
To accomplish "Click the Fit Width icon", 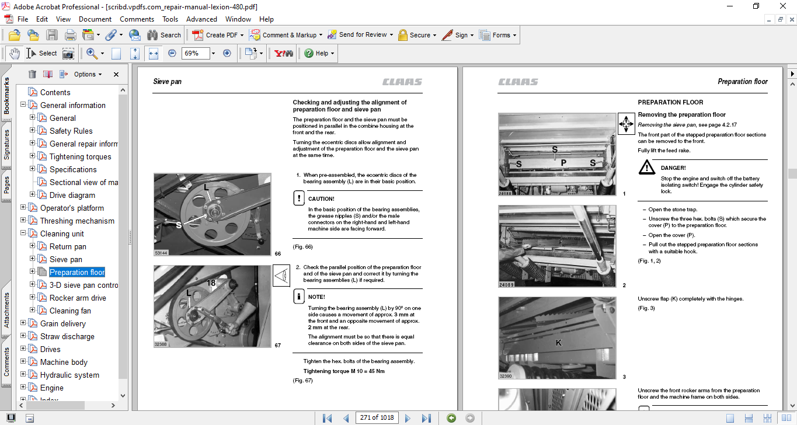I will 154,53.
